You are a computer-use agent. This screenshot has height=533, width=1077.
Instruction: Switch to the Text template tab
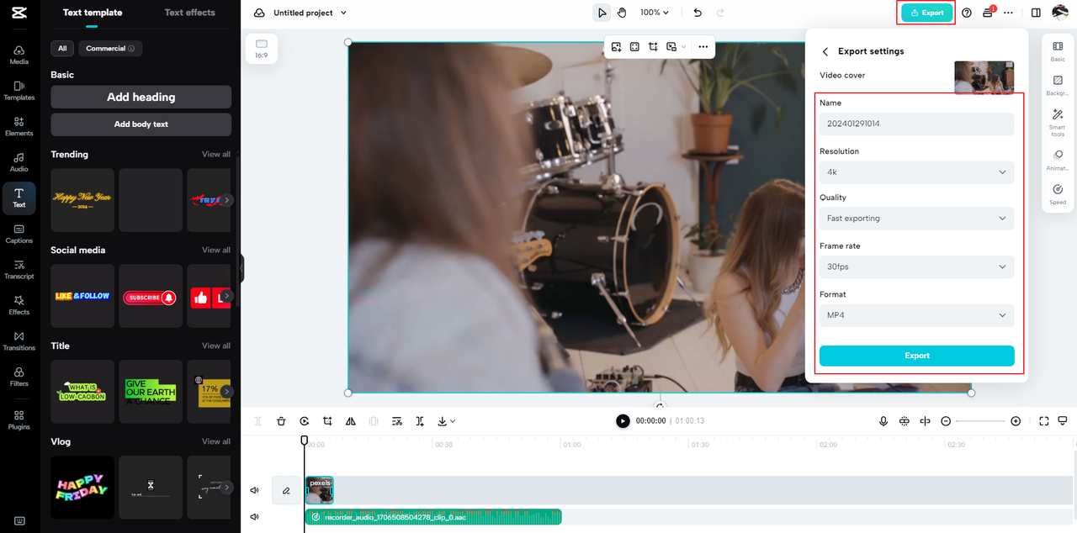coord(92,13)
